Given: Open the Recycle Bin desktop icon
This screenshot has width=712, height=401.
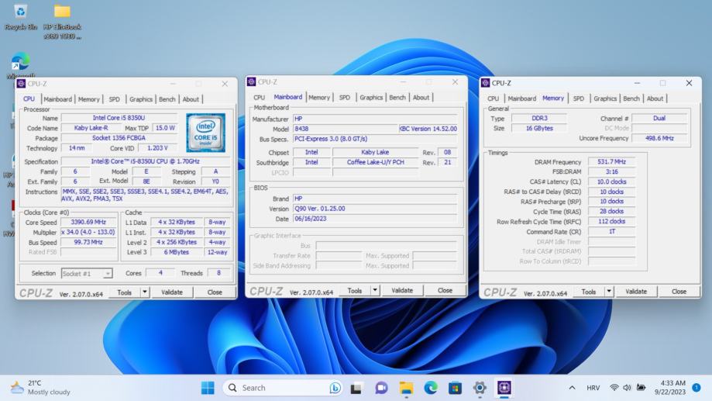Looking at the screenshot, I should pyautogui.click(x=21, y=12).
